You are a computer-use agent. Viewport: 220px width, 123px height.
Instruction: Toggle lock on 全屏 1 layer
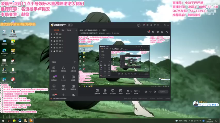pyautogui.click(x=54, y=51)
